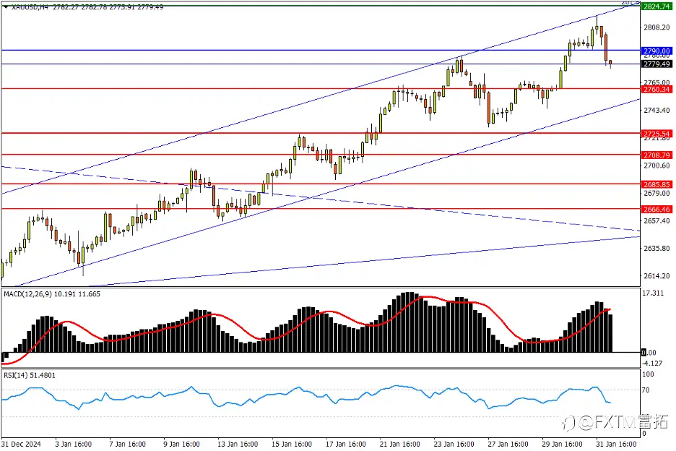This screenshot has width=676, height=451.
Task: Select the blue 2790.00 price label
Action: 656,51
